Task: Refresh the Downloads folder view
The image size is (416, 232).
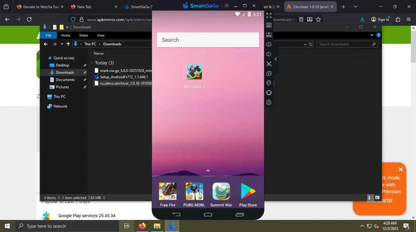Action: point(310,44)
